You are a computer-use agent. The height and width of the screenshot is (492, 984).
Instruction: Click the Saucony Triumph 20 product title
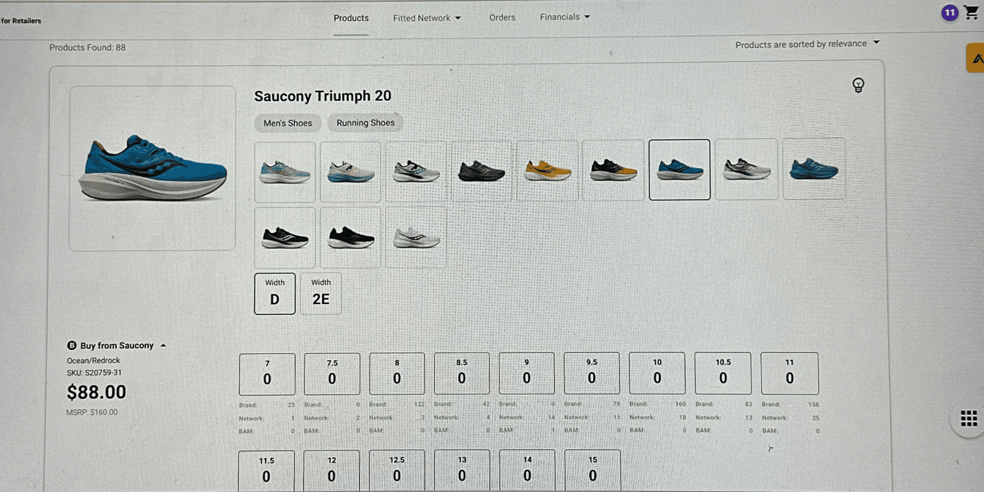click(x=323, y=96)
